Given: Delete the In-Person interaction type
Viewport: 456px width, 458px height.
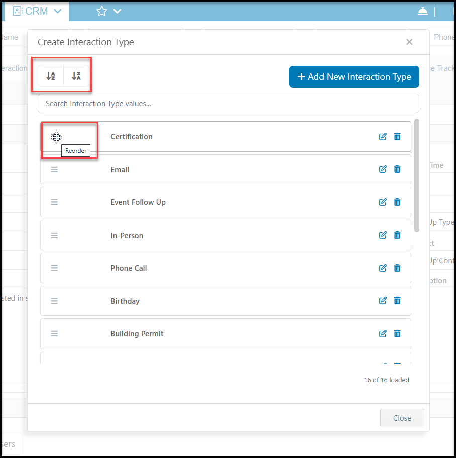Looking at the screenshot, I should [397, 235].
